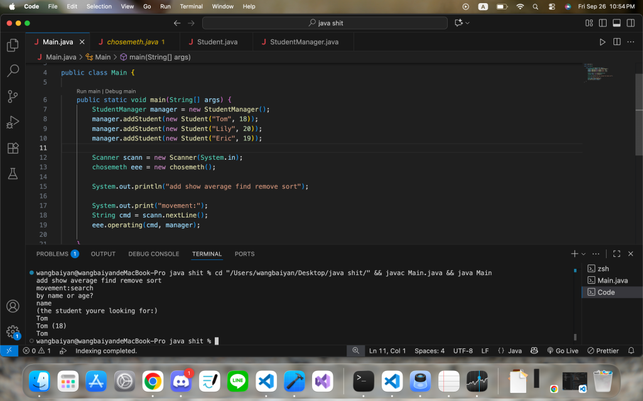Open the Copilot chat icon
The width and height of the screenshot is (643, 401).
(458, 23)
